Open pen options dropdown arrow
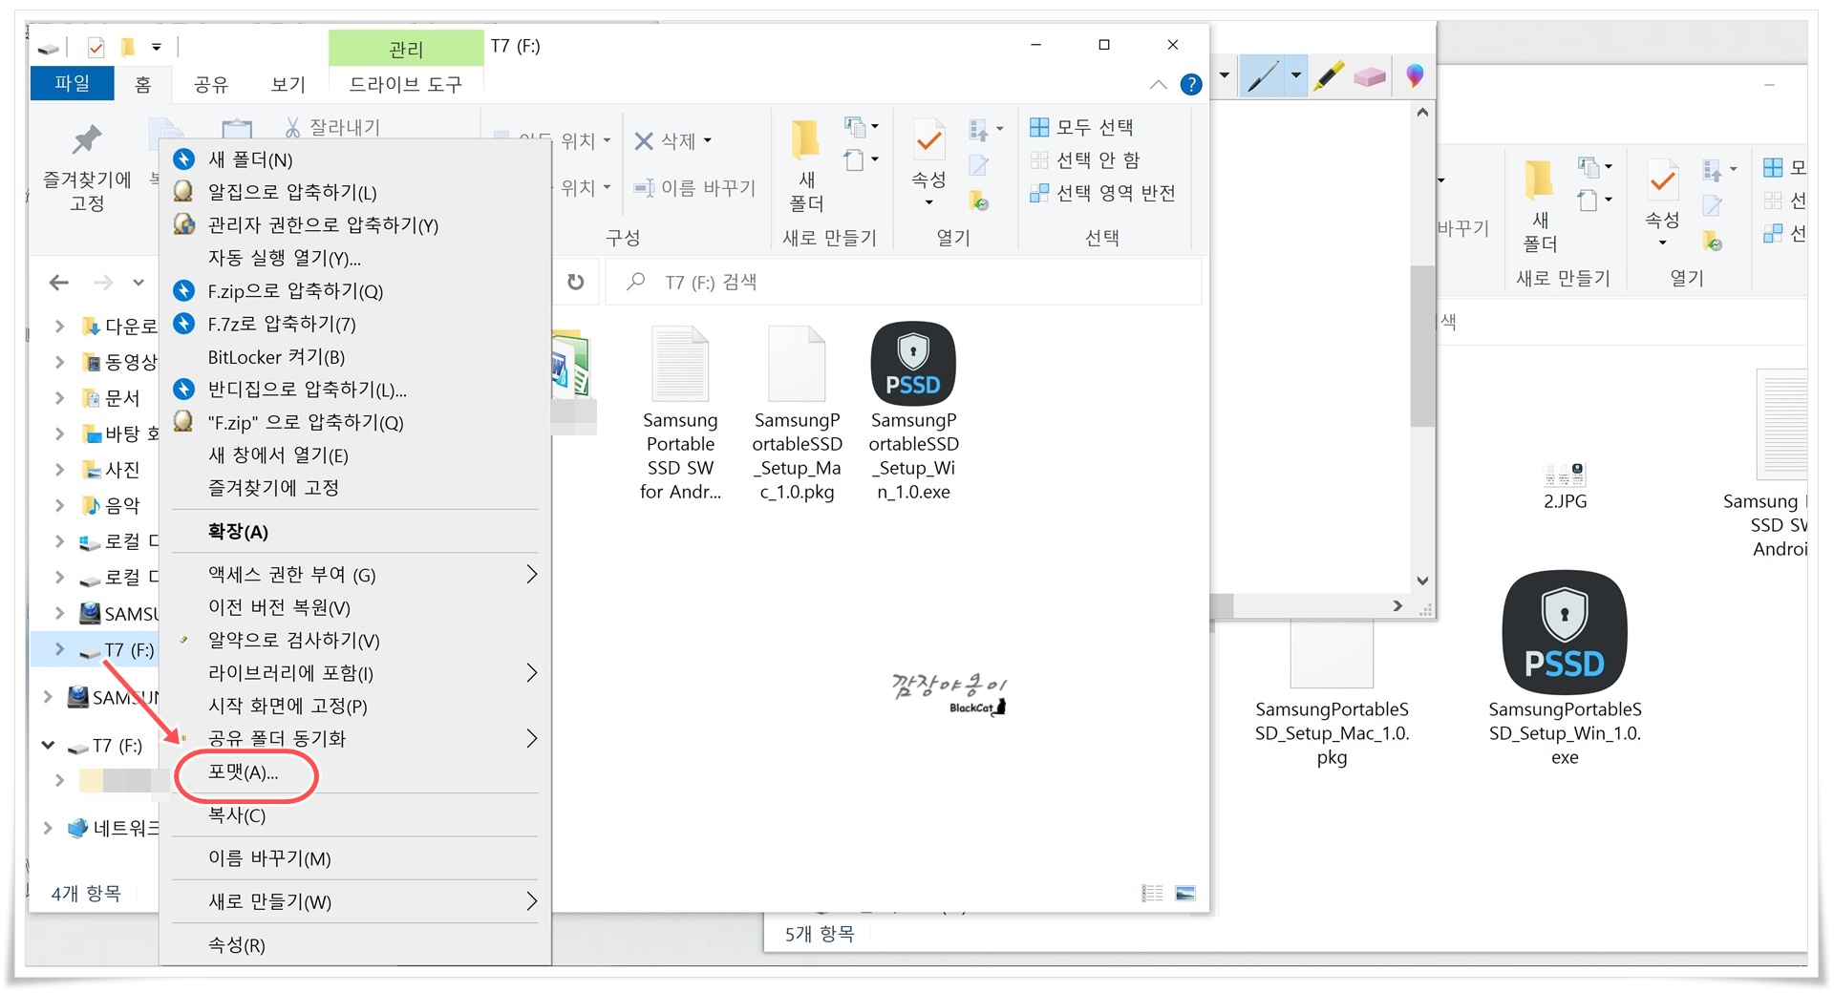 point(1295,75)
